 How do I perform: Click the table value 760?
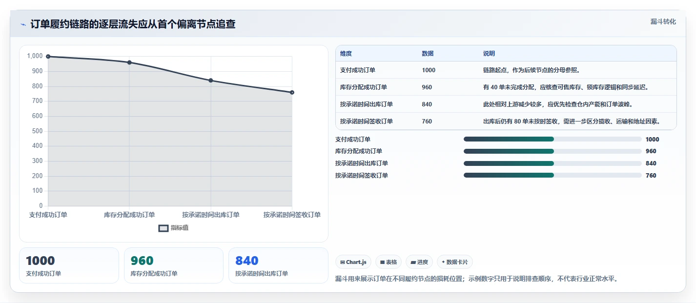[427, 121]
